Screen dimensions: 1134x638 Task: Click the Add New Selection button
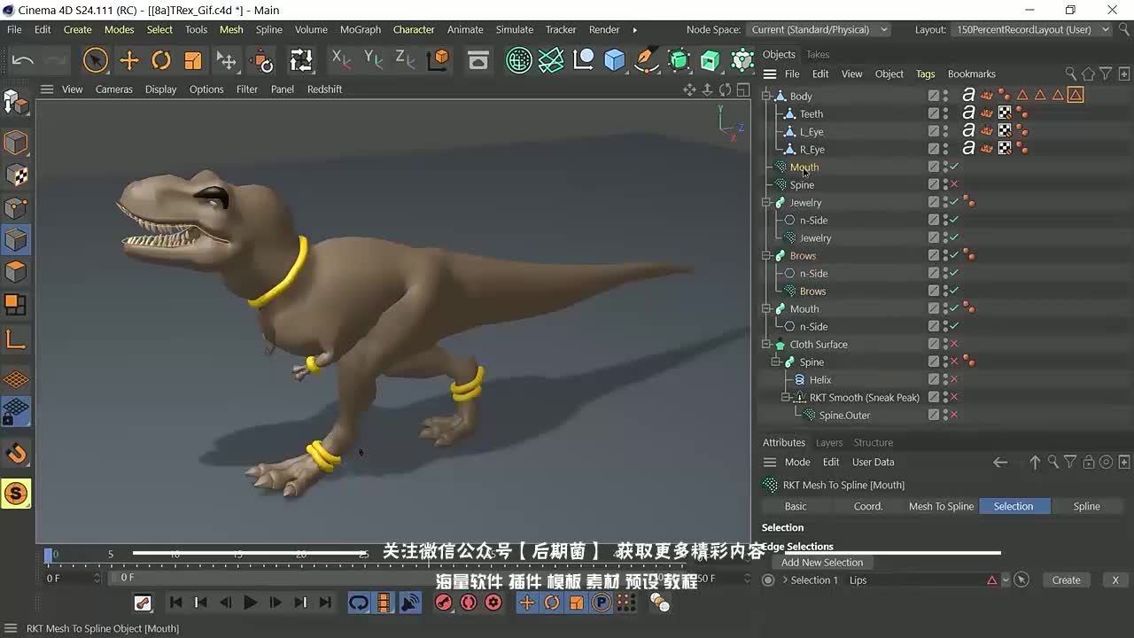822,562
